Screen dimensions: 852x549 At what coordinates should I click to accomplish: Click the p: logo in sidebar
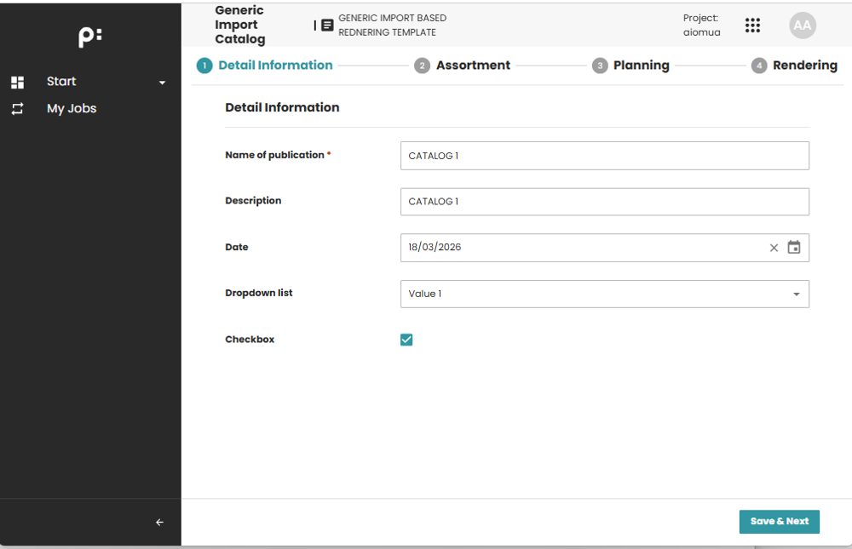(90, 37)
